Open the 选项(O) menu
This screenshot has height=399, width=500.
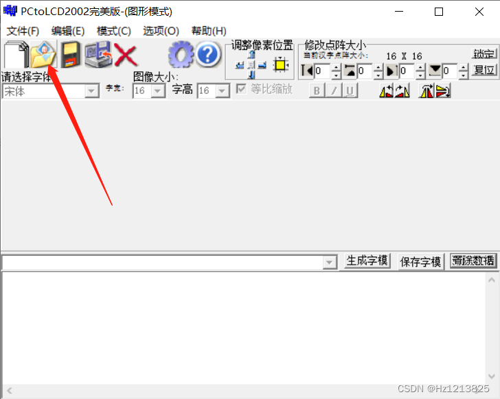[x=161, y=31]
